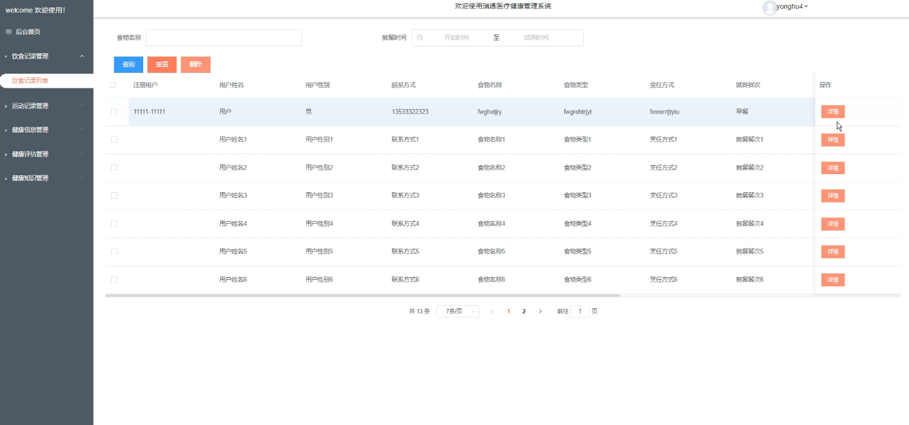Open 详情 for the 食物名称2 row
This screenshot has width=909, height=425.
tap(833, 168)
